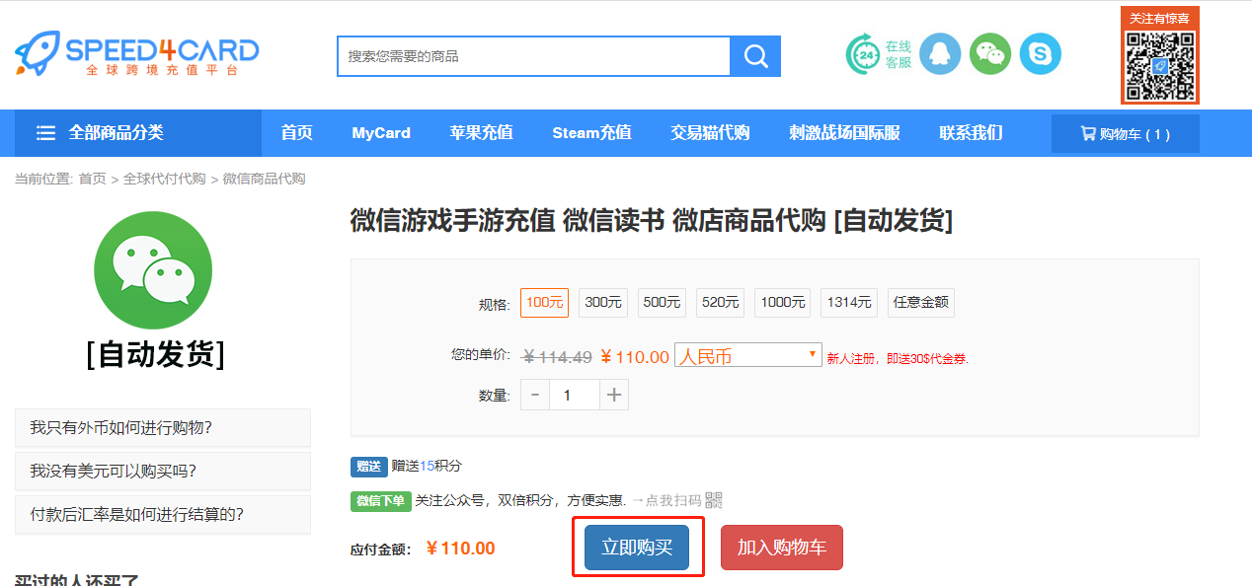Expand 我只有外币如何进行购物? question

pos(163,428)
